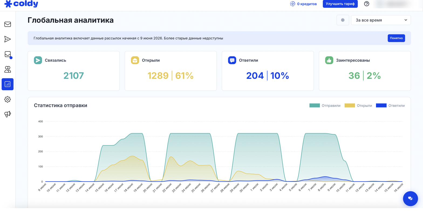Click the Понятно button
This screenshot has height=211, width=423.
pyautogui.click(x=396, y=38)
